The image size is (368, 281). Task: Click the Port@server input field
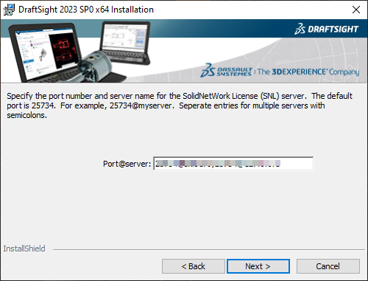pos(233,164)
